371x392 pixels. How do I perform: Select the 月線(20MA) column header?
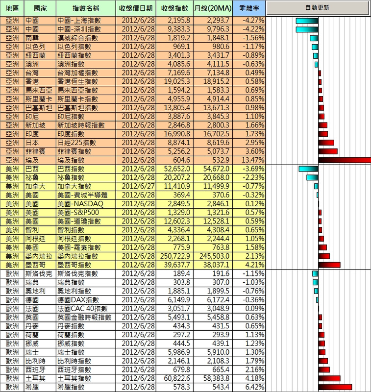[x=213, y=8]
